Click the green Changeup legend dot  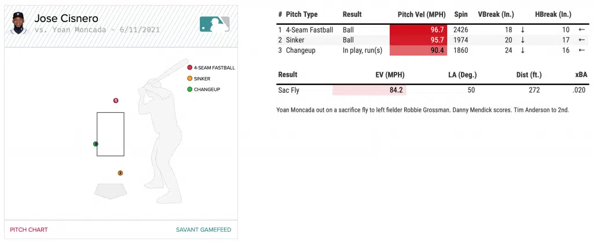click(189, 90)
